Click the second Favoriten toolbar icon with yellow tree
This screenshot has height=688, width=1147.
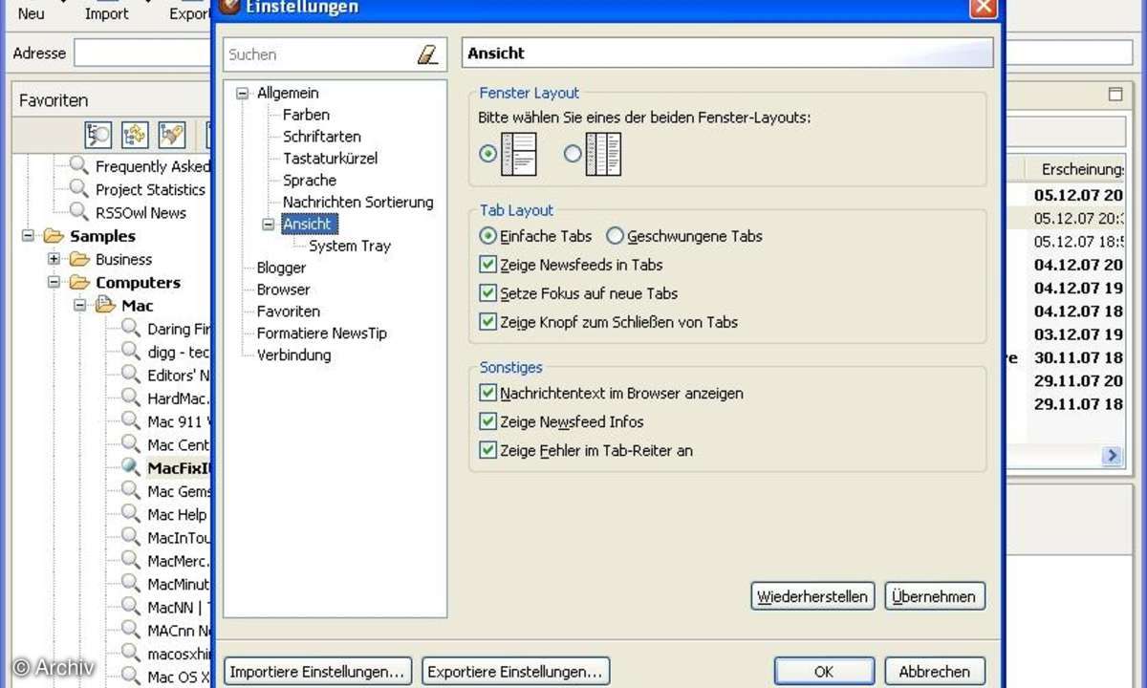135,135
